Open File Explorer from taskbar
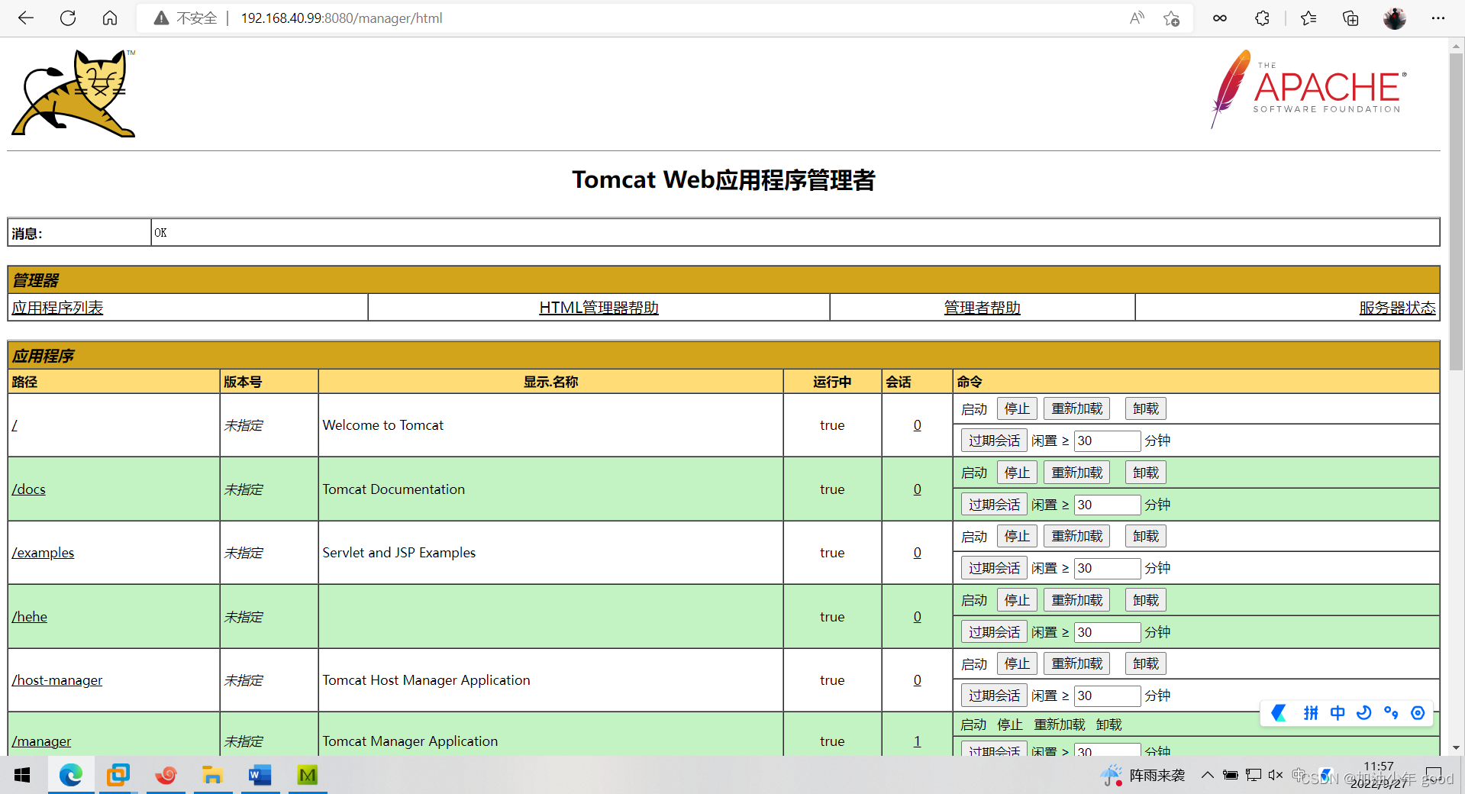1465x794 pixels. [x=213, y=776]
